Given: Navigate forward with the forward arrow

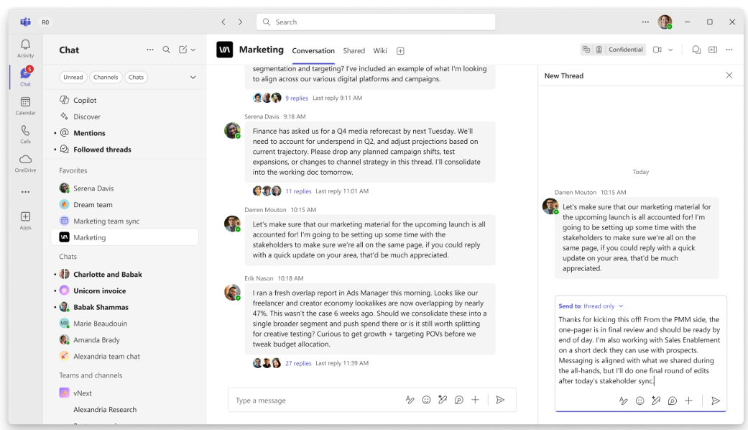Looking at the screenshot, I should click(x=241, y=22).
